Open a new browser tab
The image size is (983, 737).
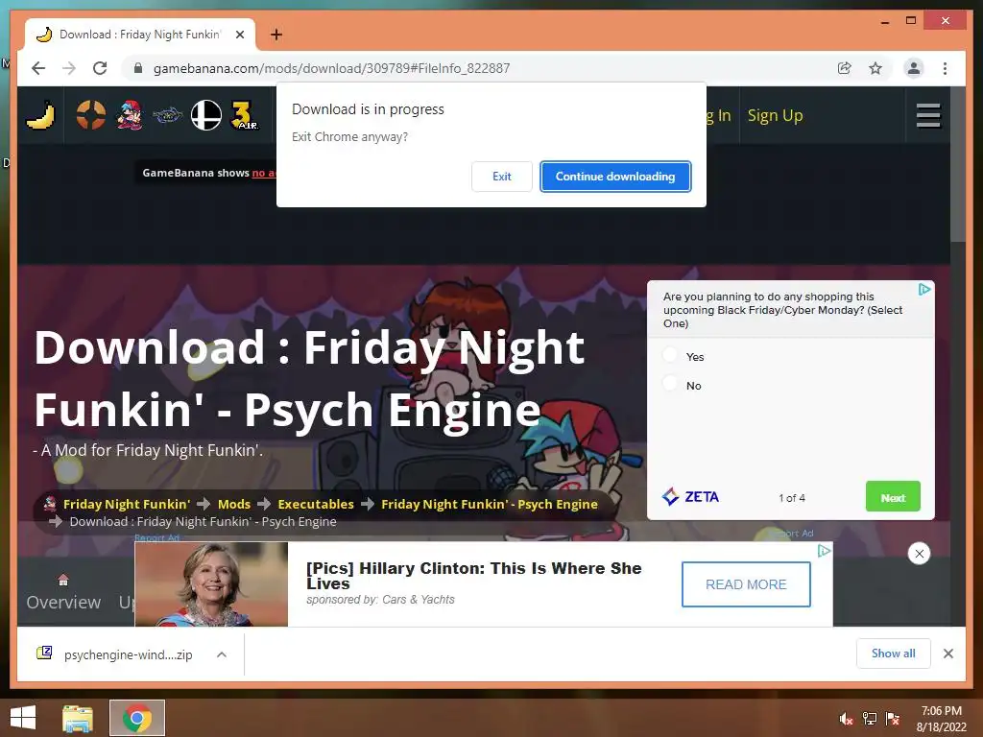[276, 35]
